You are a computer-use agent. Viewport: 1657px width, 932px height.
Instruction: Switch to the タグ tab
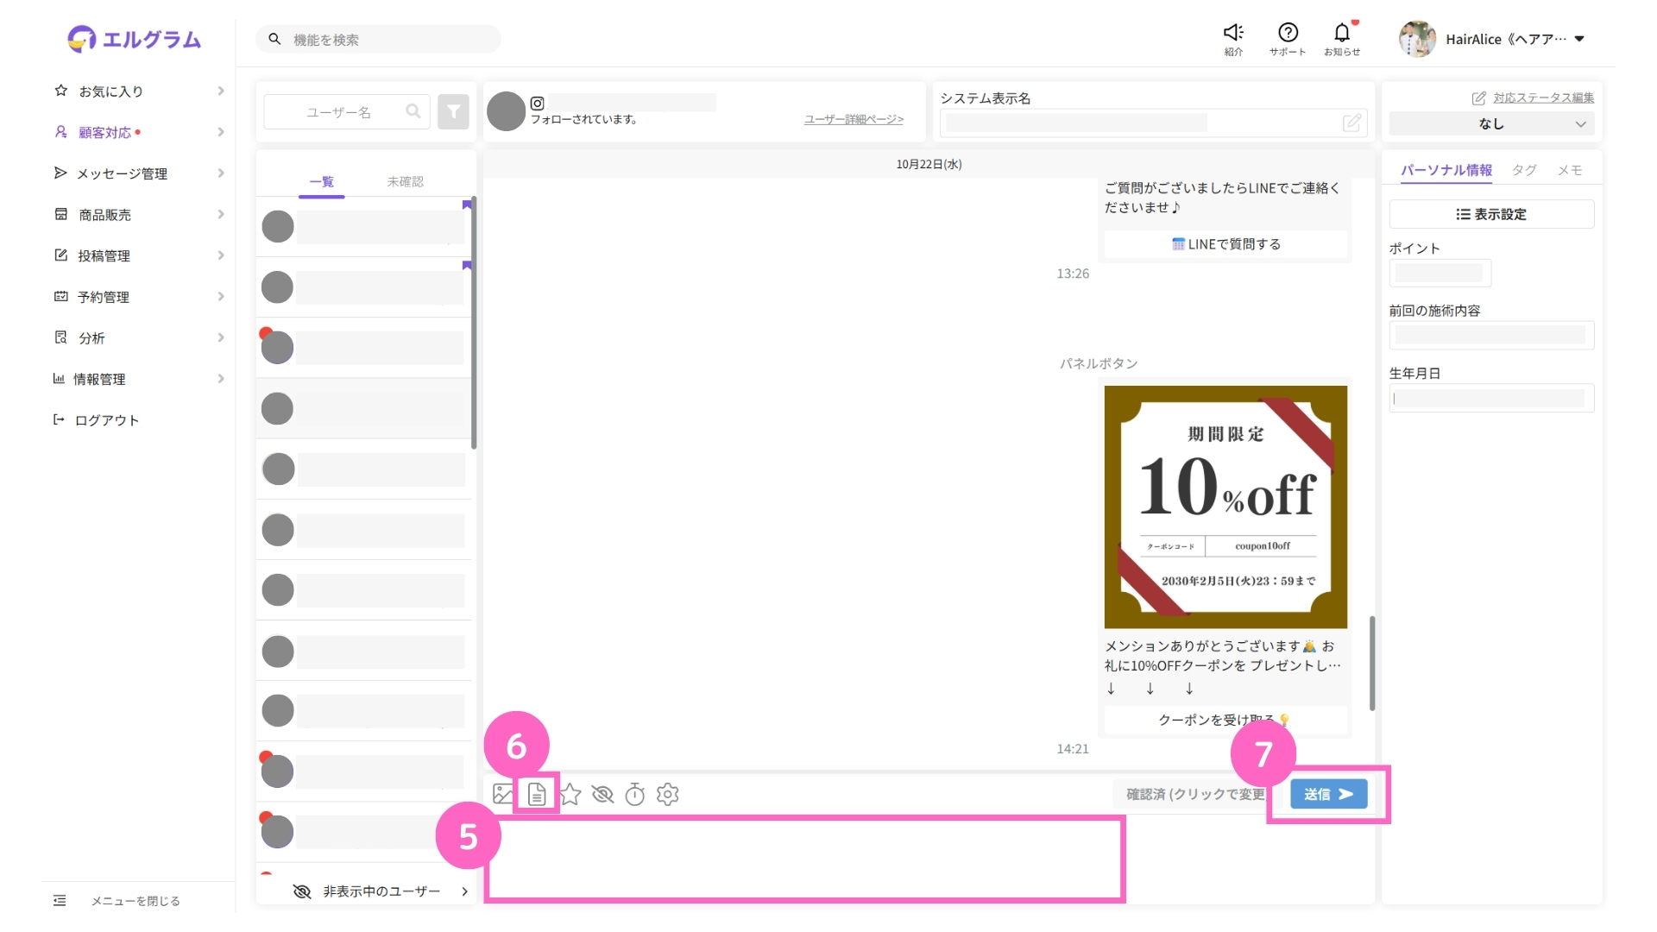(x=1524, y=170)
